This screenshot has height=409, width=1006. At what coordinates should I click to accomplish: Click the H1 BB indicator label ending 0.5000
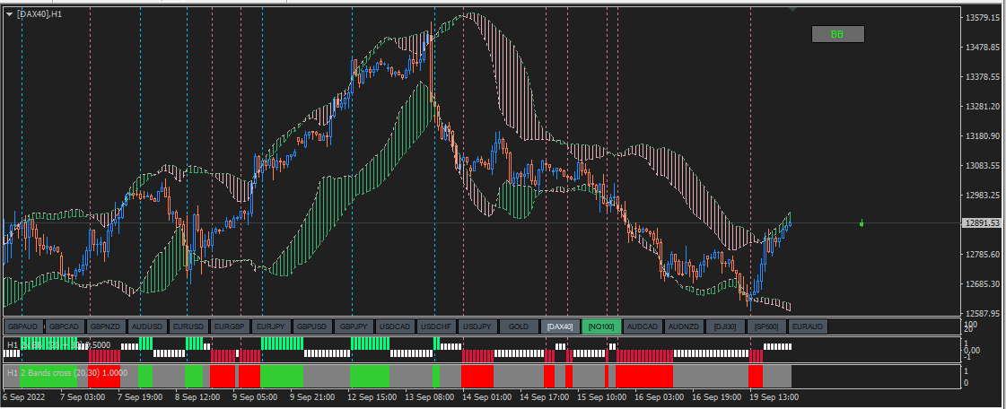pos(58,345)
